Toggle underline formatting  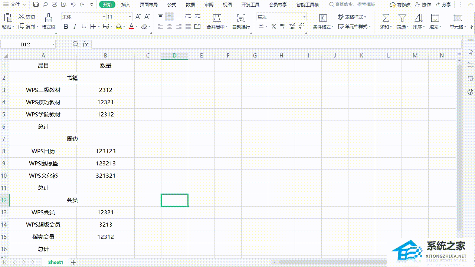[x=84, y=27]
